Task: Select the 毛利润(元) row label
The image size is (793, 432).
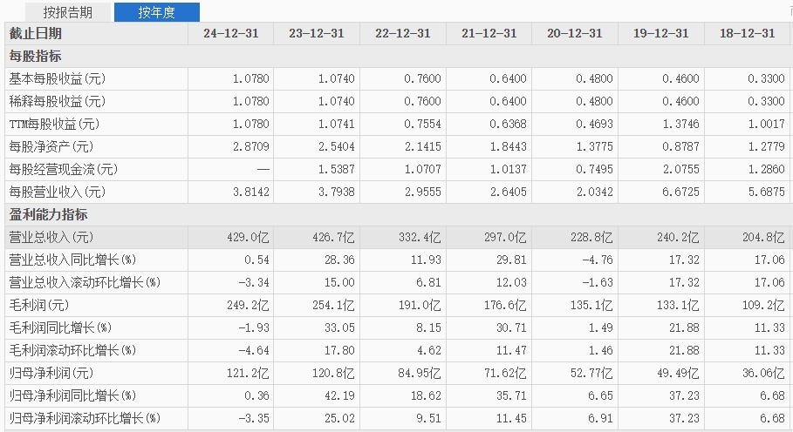Action: tap(38, 305)
